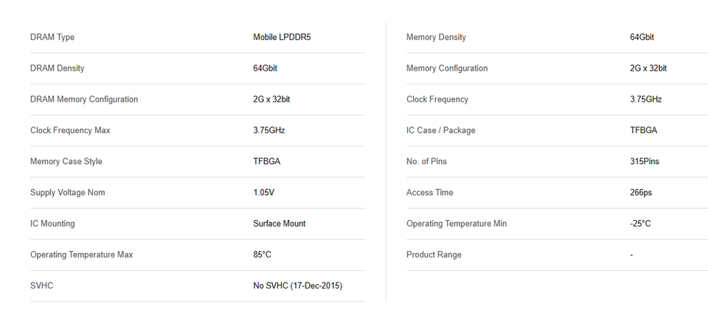Click the No. of Pins label
708x312 pixels.
426,162
